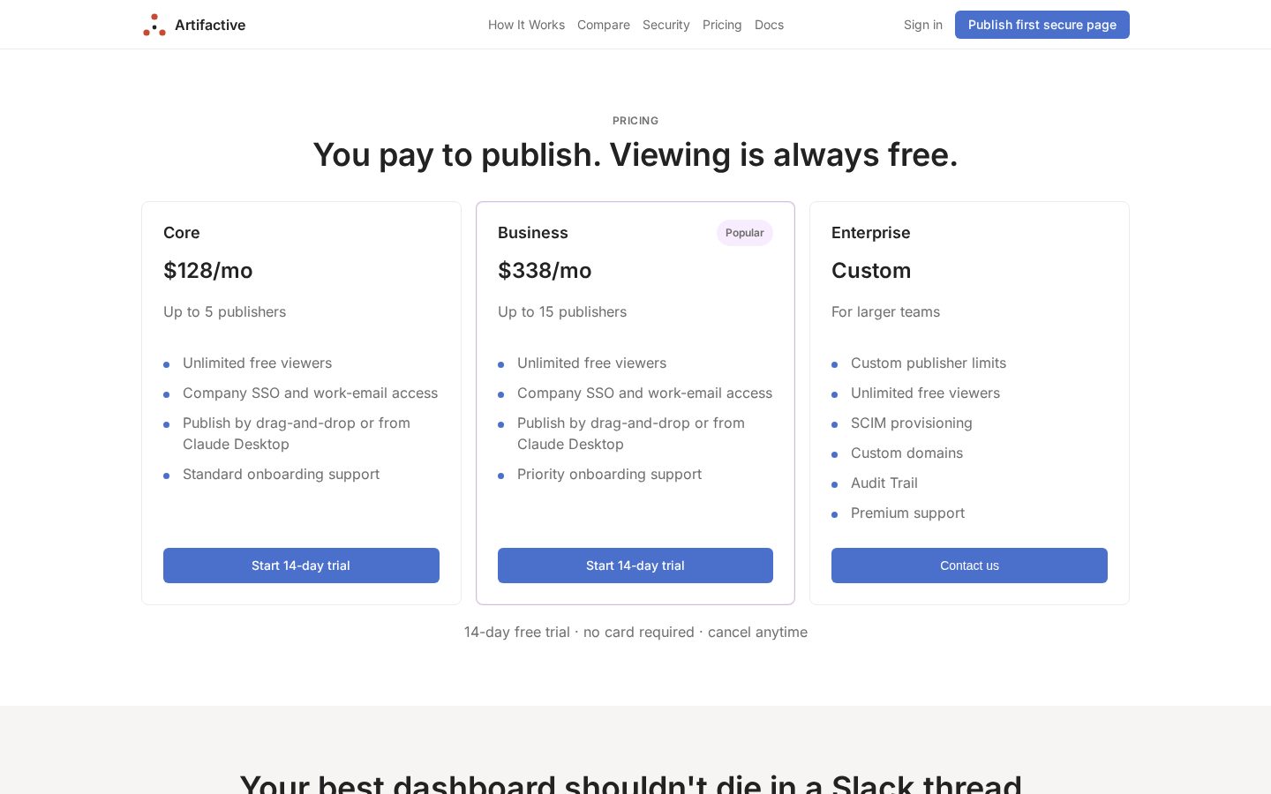Open the Compare nav item
This screenshot has width=1271, height=794.
click(x=604, y=25)
